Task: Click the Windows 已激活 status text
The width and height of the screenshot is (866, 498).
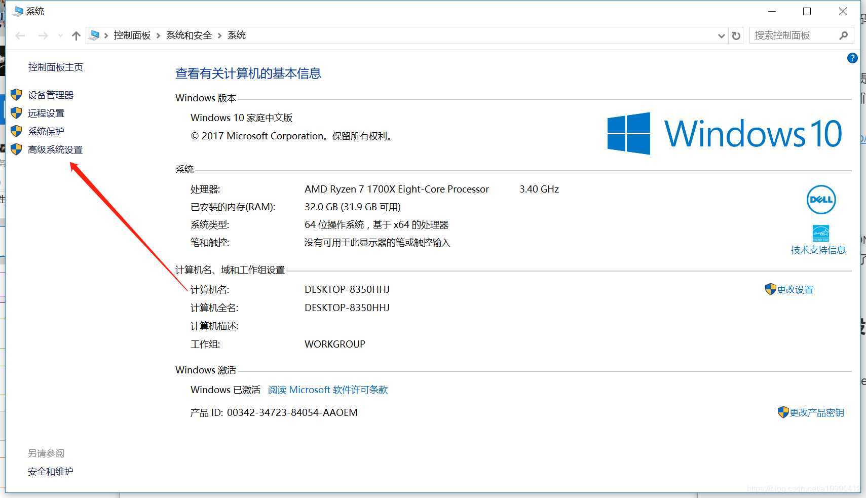Action: click(x=225, y=390)
